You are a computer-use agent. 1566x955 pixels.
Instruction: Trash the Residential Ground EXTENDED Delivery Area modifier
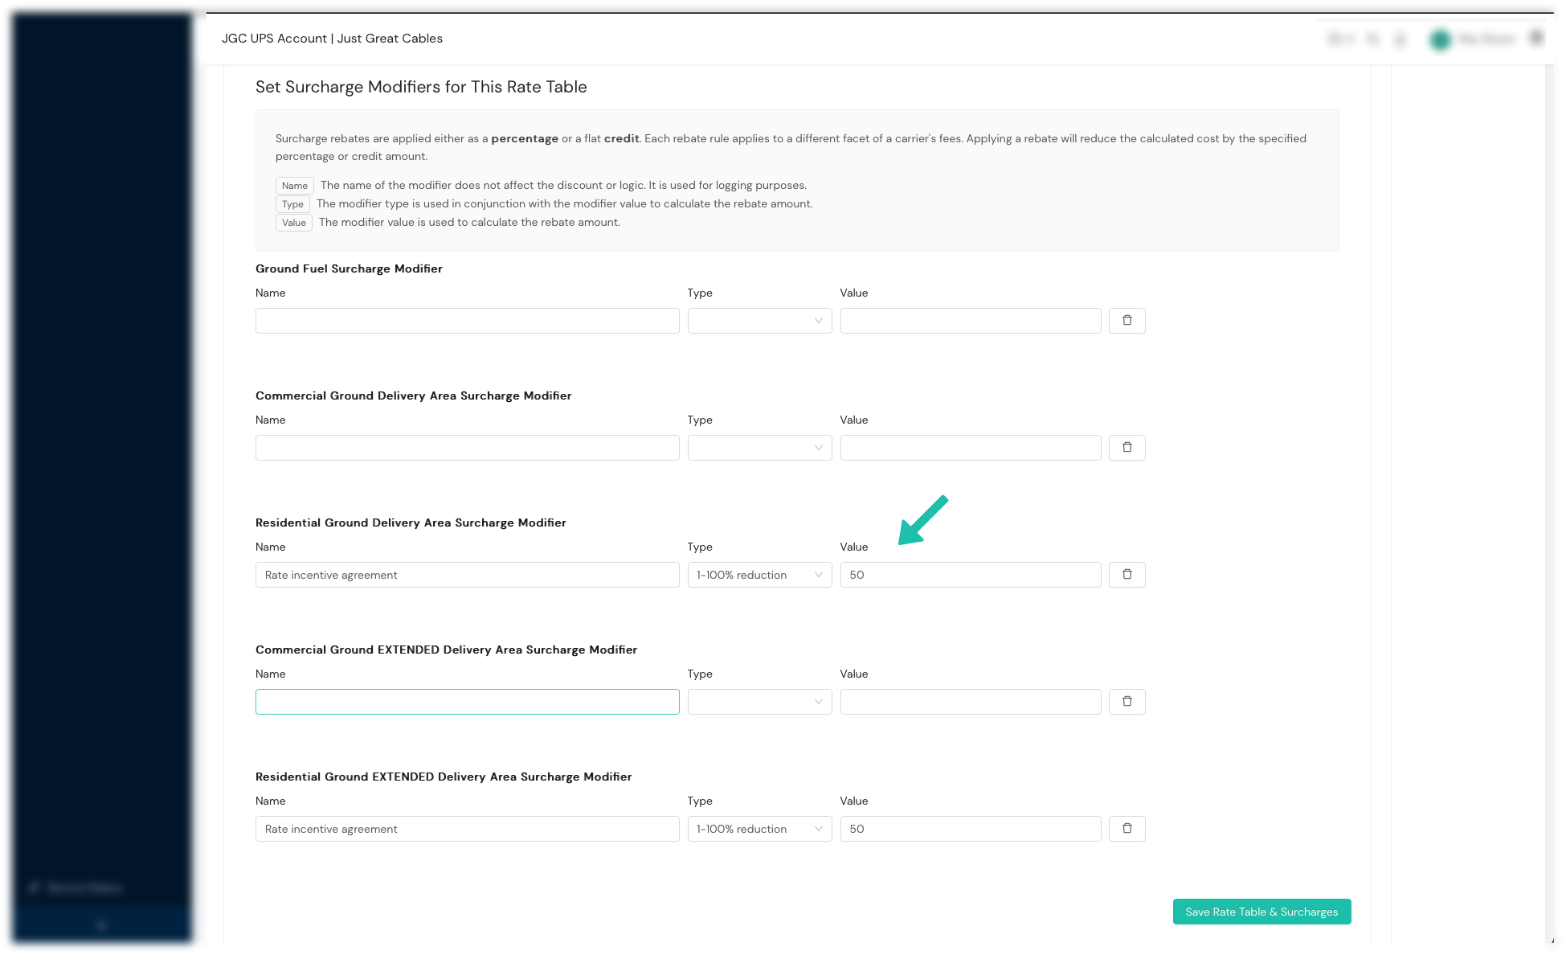(x=1126, y=829)
